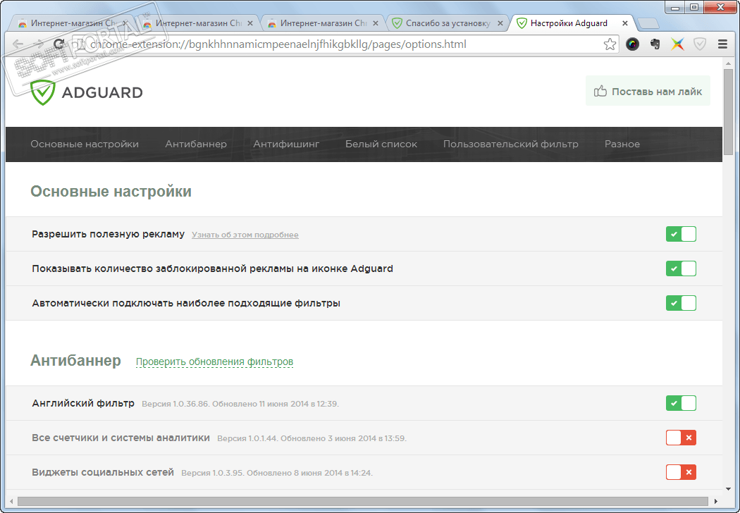This screenshot has width=740, height=513.
Task: Close the third 'Интернет-магазин' tab
Action: [375, 23]
